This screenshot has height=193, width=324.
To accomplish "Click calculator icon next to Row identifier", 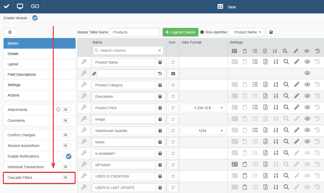I will (271, 32).
